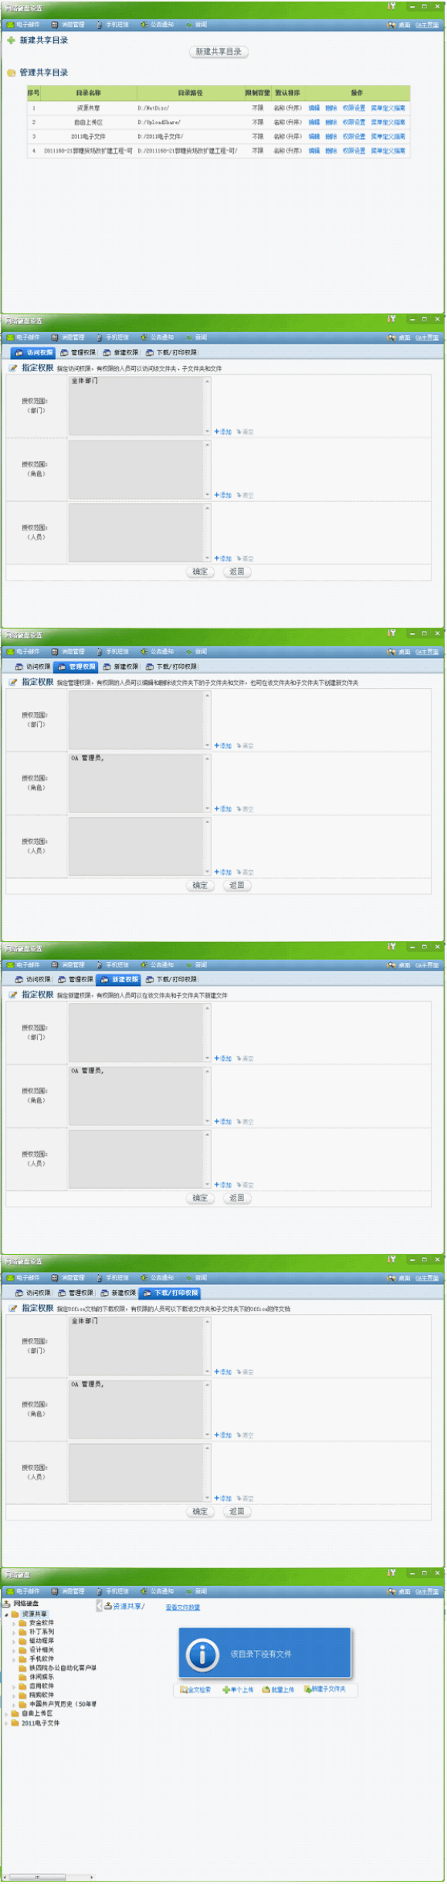Screen dimensions: 447x1884
Task: Click 权限设置 for the 2011电子文件 row
Action: (x=354, y=137)
